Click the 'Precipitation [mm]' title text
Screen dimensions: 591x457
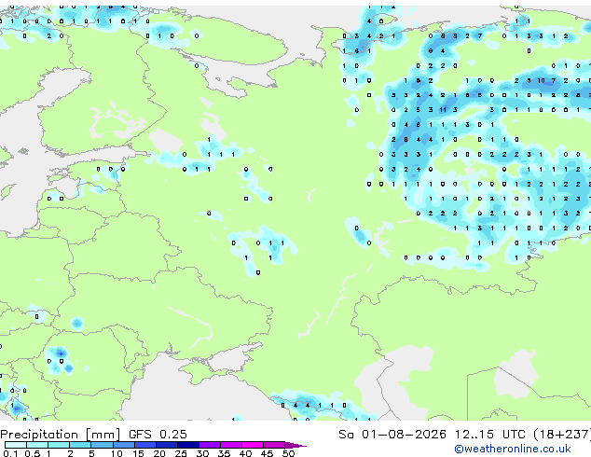click(x=61, y=435)
